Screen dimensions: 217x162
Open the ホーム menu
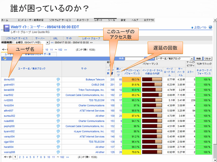(x=5, y=20)
